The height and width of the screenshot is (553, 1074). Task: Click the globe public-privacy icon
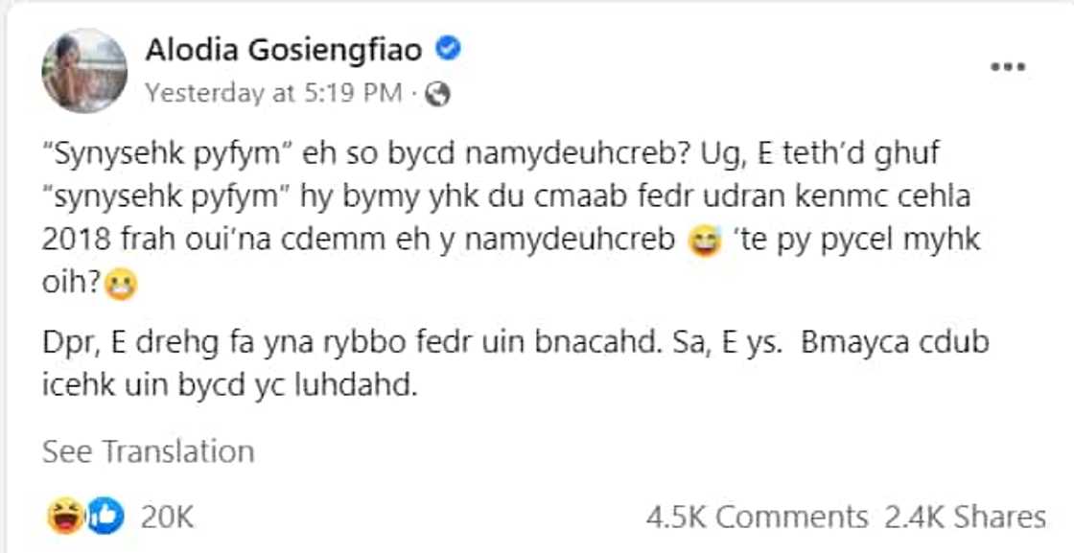tap(437, 93)
